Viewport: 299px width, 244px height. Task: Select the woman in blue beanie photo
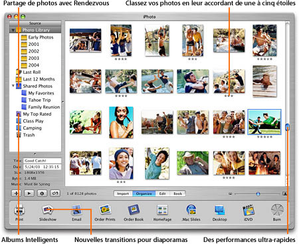pyautogui.click(x=121, y=164)
